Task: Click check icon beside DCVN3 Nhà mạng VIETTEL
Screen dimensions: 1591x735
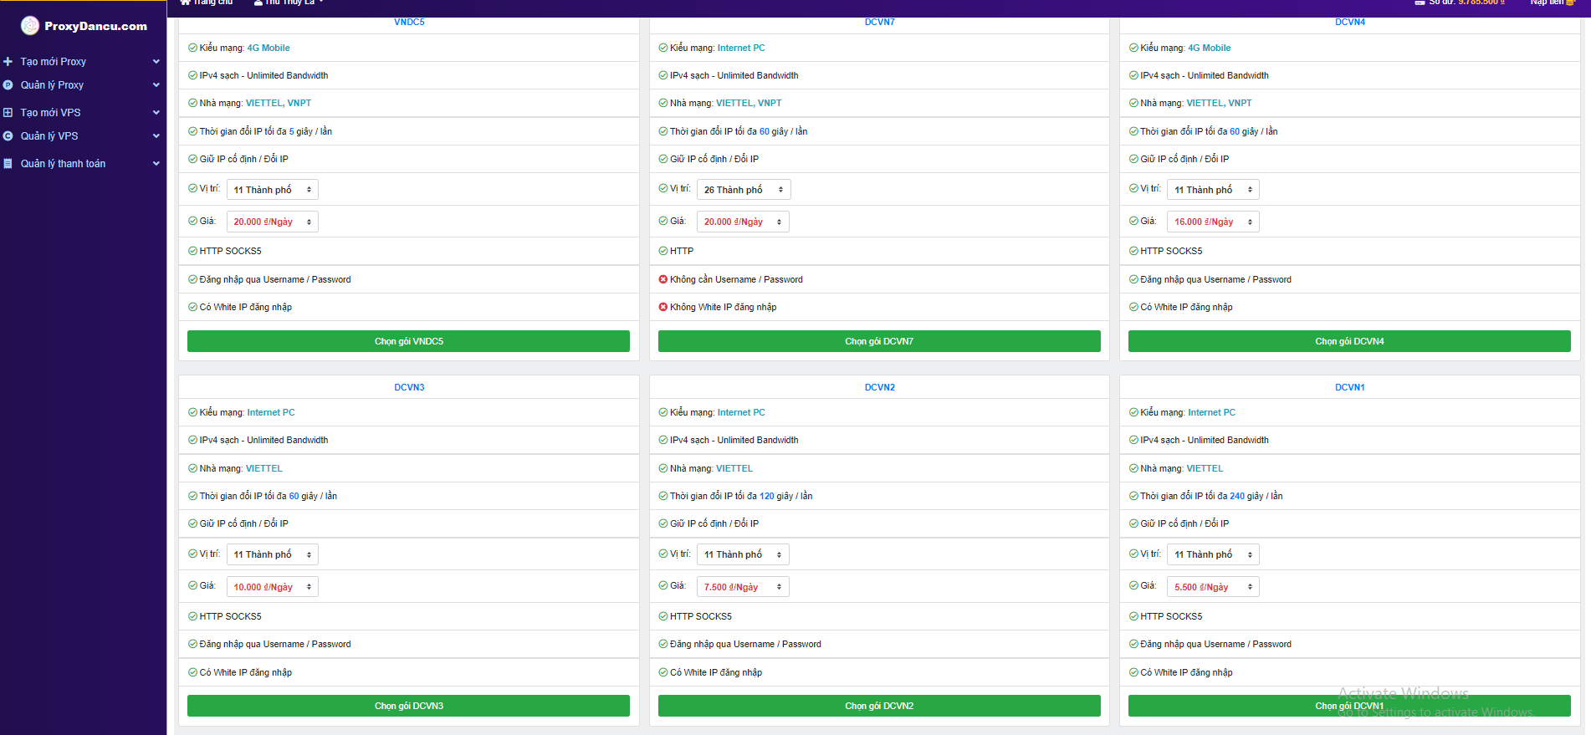Action: (x=192, y=468)
